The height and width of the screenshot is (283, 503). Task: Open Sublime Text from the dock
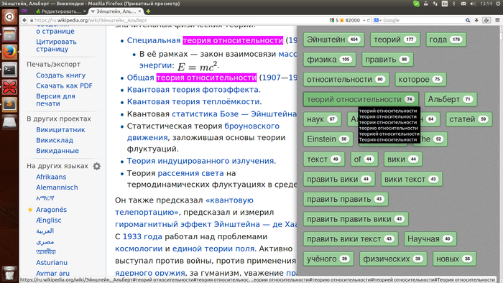[9, 104]
